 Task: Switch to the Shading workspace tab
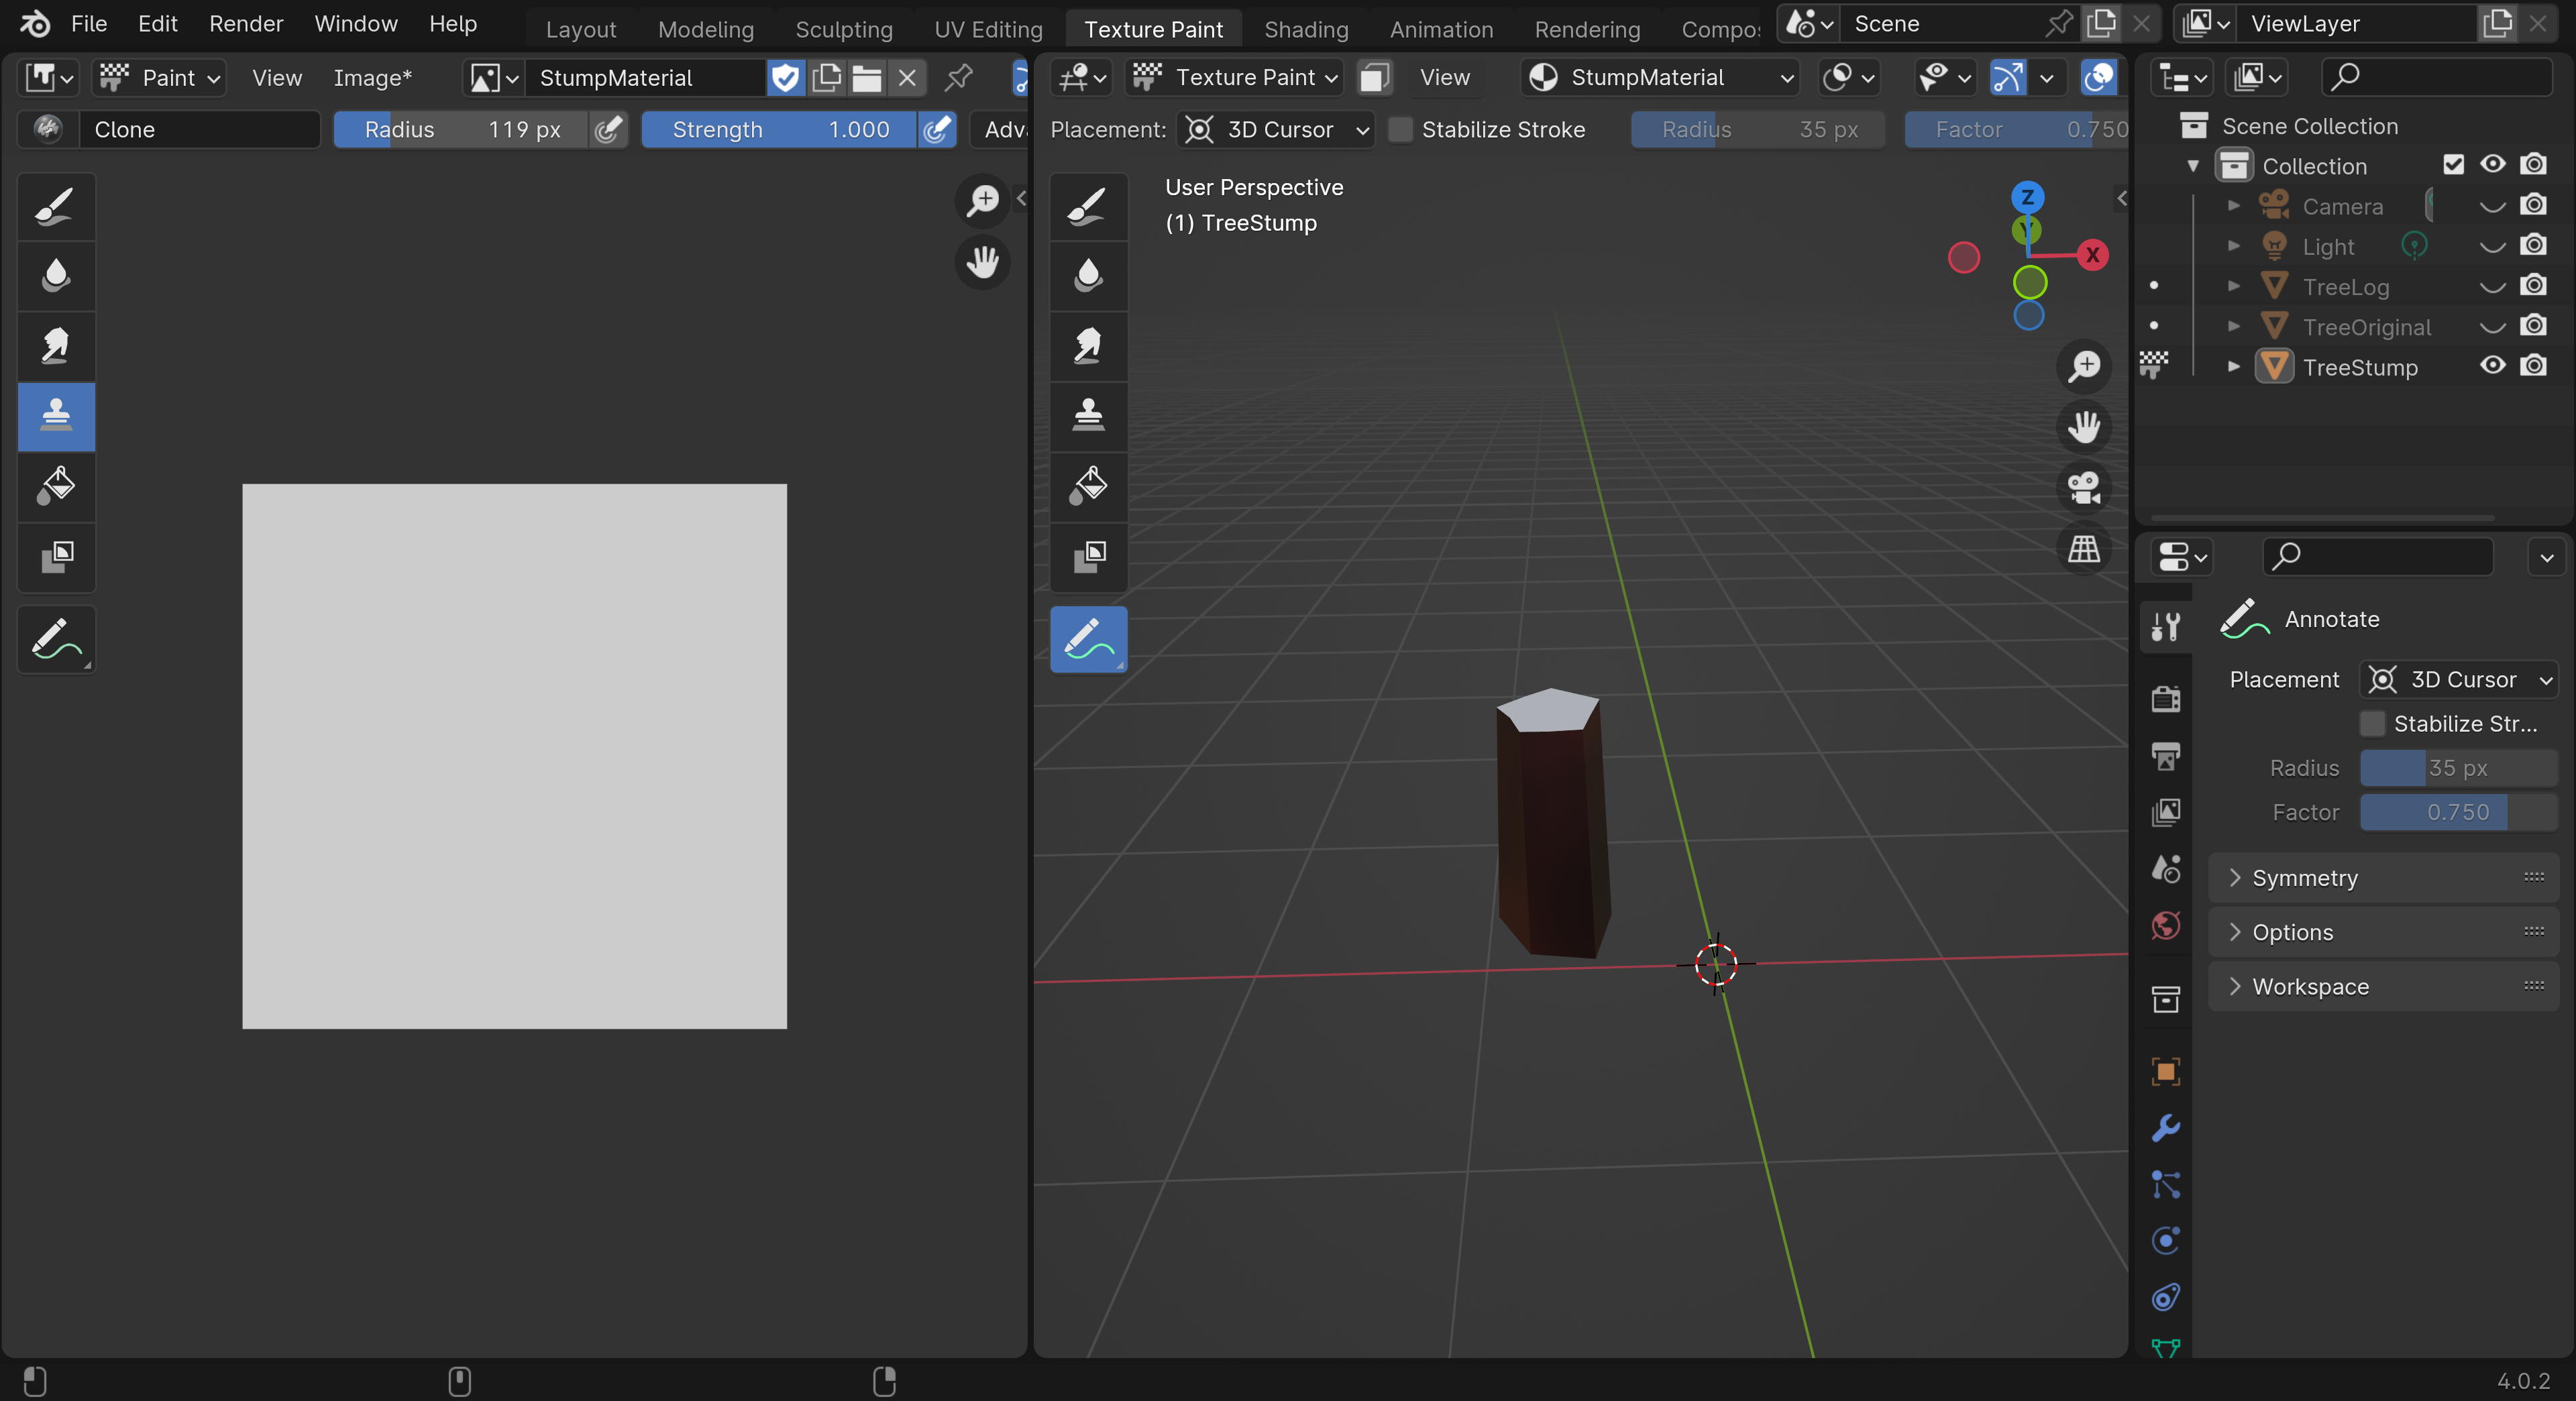click(x=1305, y=29)
